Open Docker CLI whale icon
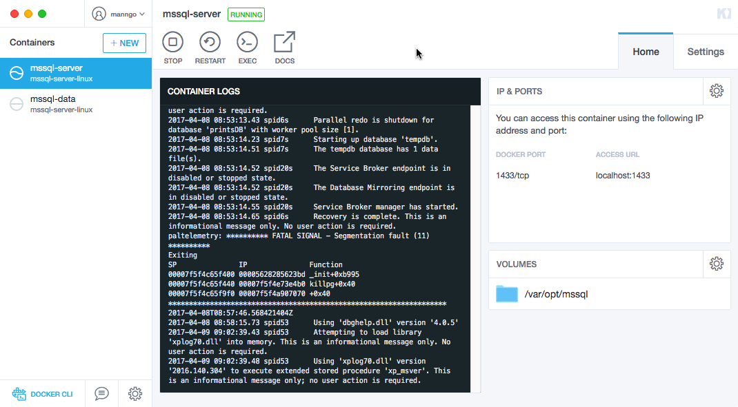Screen dimensions: 738x407 coord(19,394)
